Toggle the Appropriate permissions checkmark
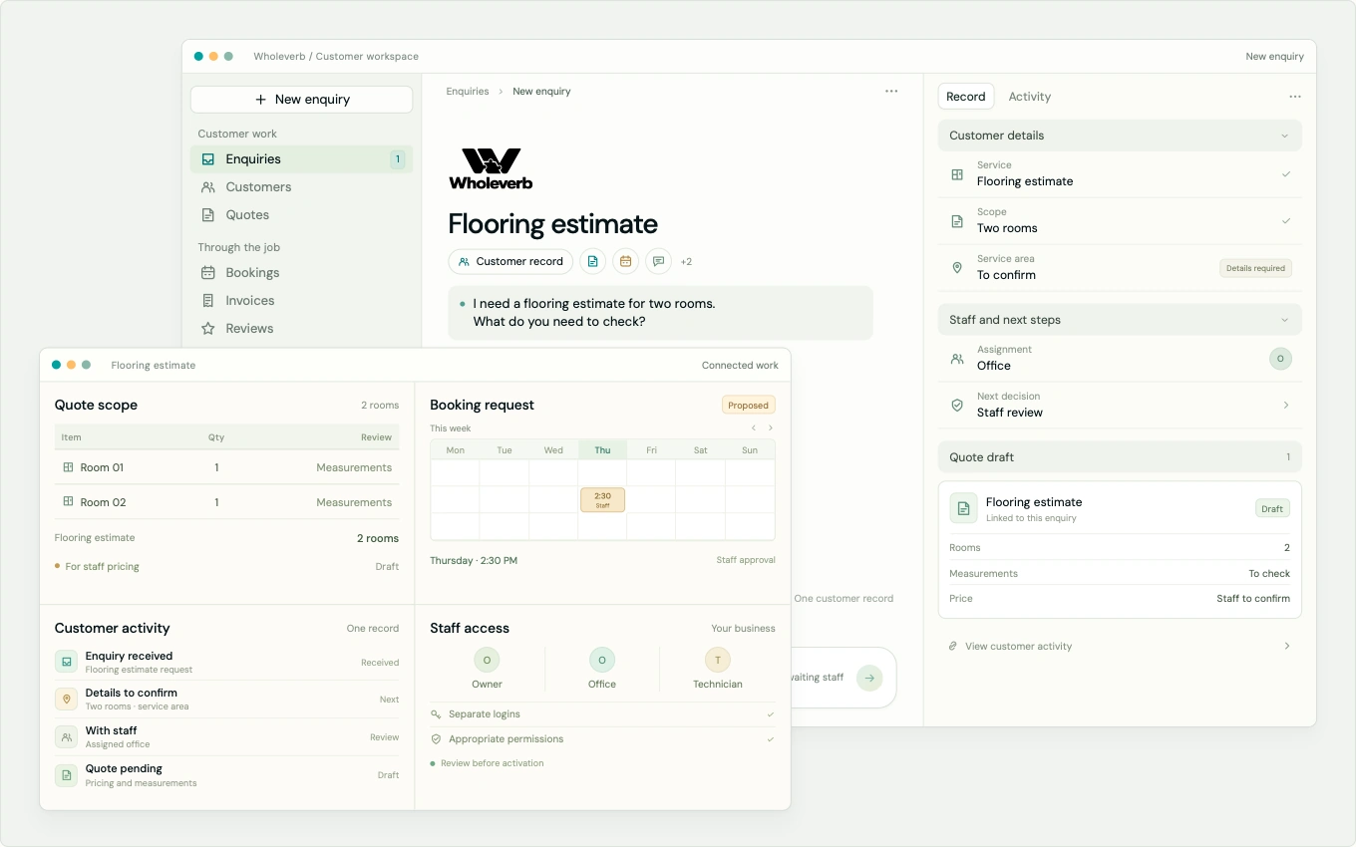 click(770, 739)
